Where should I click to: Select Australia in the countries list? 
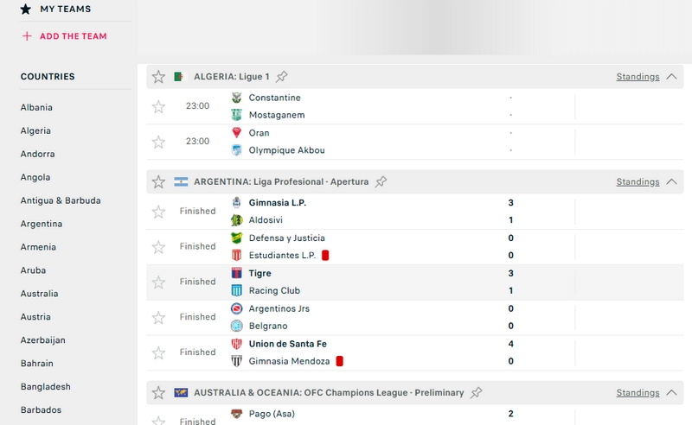tap(40, 294)
